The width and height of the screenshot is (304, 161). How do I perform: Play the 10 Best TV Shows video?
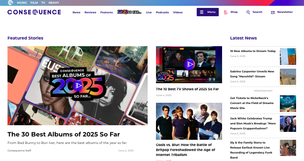pos(189,64)
